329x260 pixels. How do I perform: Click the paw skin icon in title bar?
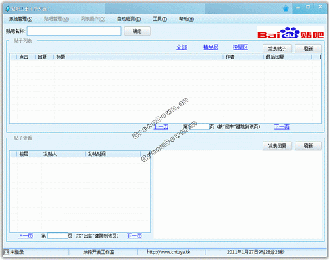coord(286,9)
